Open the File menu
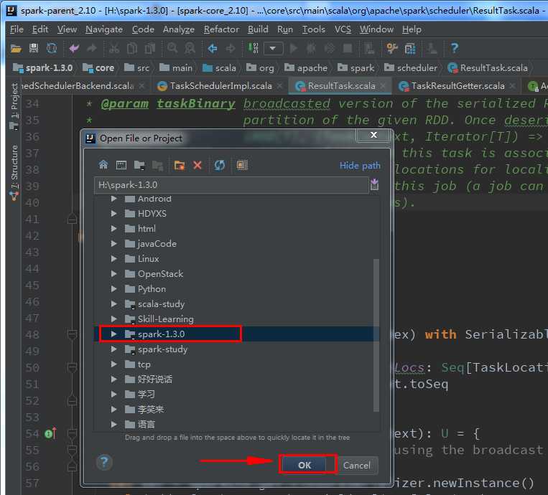This screenshot has height=495, width=548. coord(17,29)
